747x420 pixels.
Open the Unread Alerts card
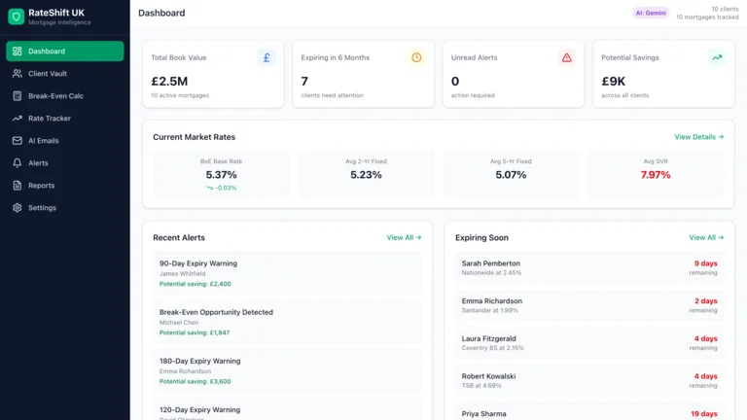[x=514, y=74]
